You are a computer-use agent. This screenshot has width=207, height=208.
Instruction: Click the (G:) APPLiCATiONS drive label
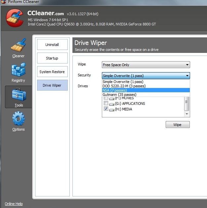pos(130,104)
